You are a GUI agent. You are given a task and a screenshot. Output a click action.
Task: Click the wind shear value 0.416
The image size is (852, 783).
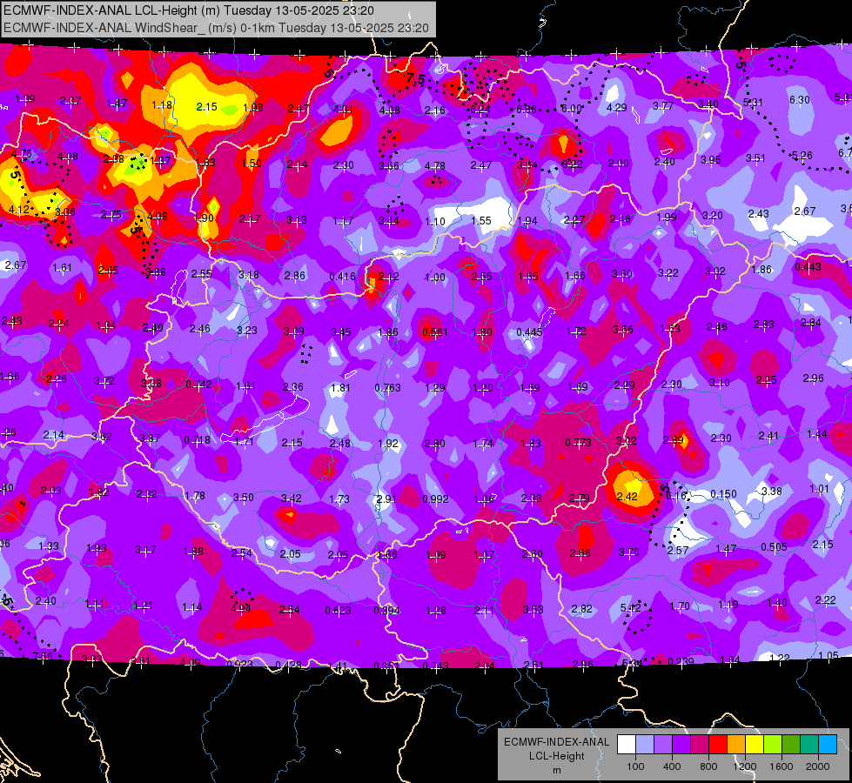pyautogui.click(x=342, y=277)
